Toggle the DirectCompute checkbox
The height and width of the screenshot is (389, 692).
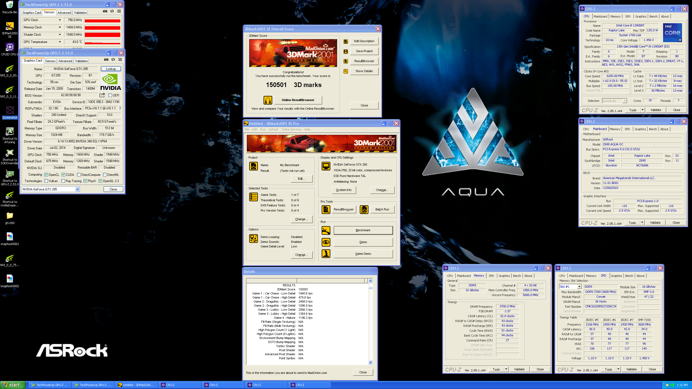click(79, 175)
